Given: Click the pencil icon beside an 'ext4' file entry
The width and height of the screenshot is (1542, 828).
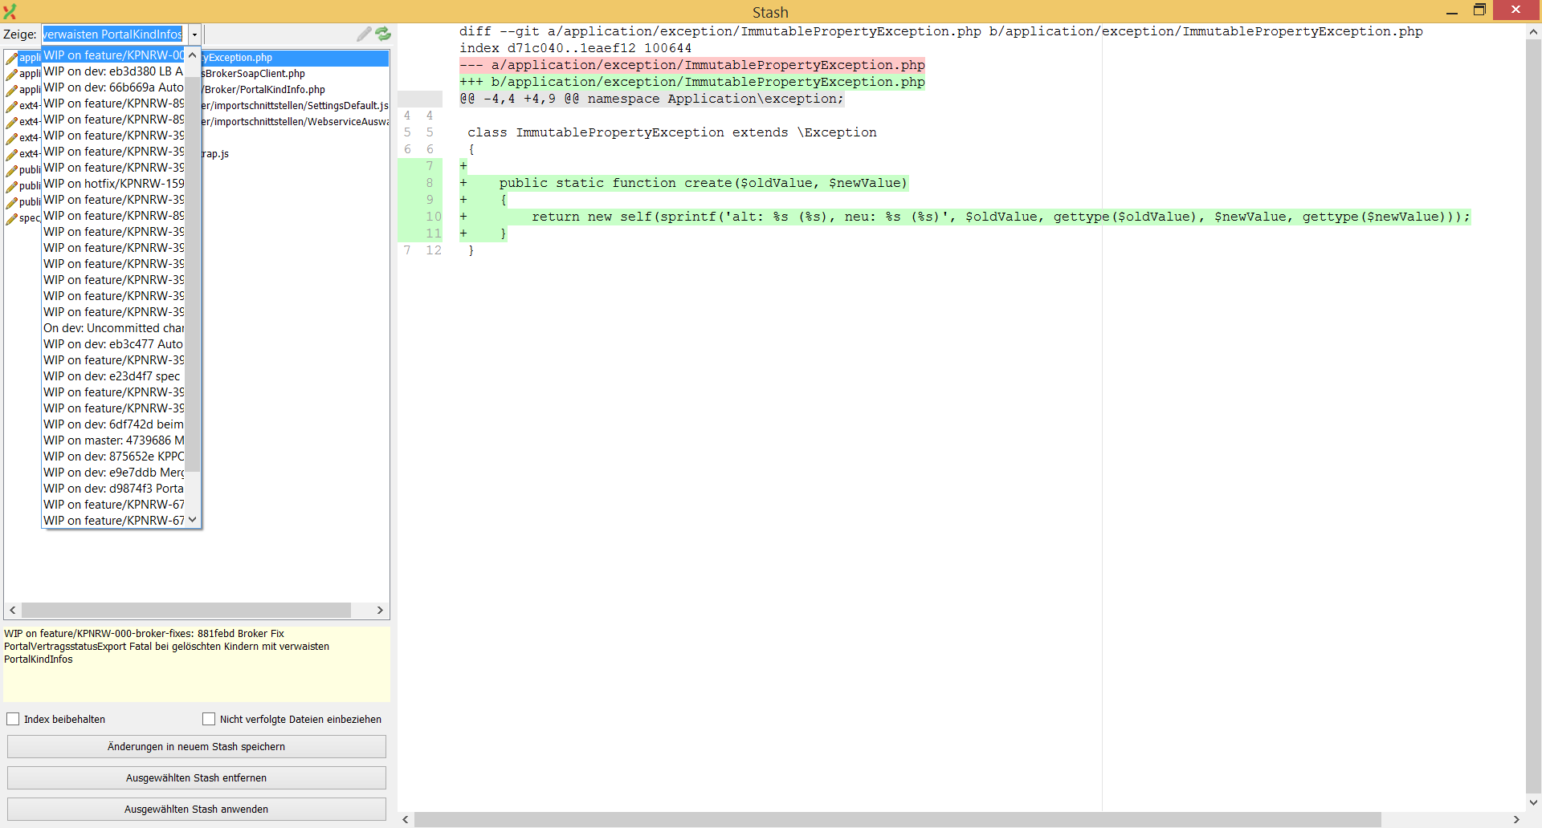Looking at the screenshot, I should 11,105.
